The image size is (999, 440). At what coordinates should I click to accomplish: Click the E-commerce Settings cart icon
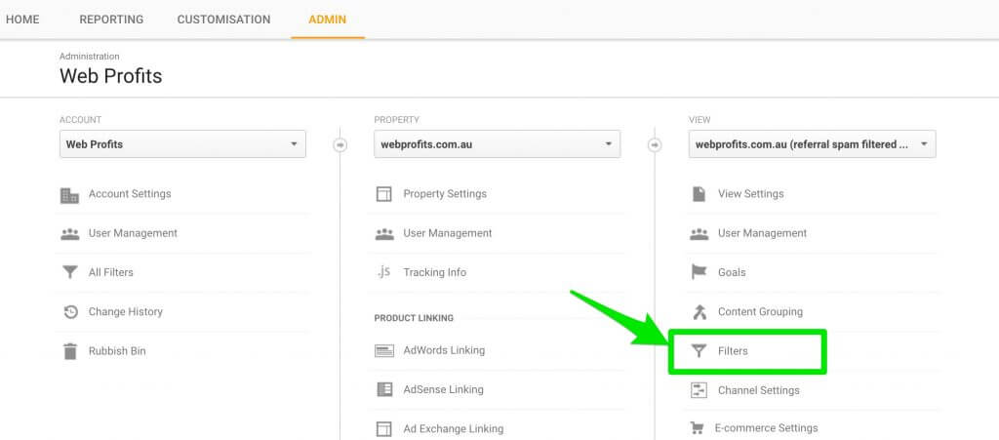click(697, 428)
